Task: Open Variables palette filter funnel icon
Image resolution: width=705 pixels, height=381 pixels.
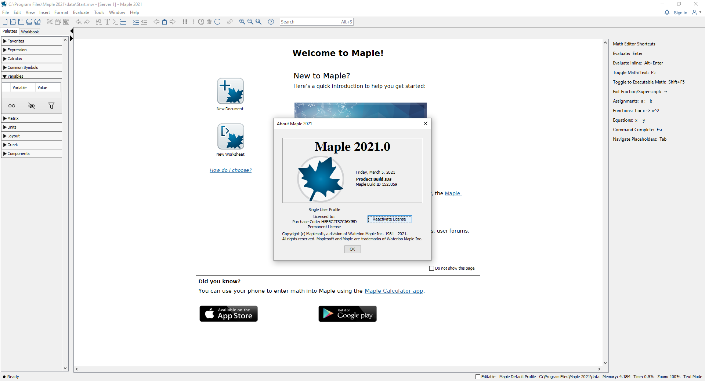Action: pos(51,106)
